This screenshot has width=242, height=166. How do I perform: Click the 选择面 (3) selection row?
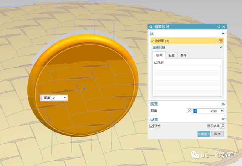(184, 41)
